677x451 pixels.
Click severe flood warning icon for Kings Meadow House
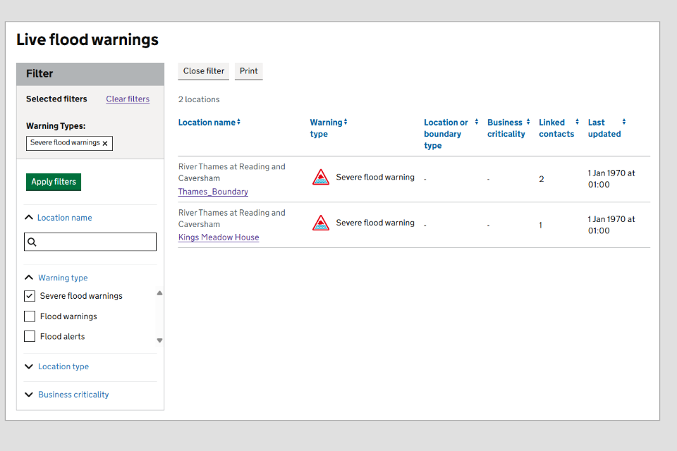321,223
